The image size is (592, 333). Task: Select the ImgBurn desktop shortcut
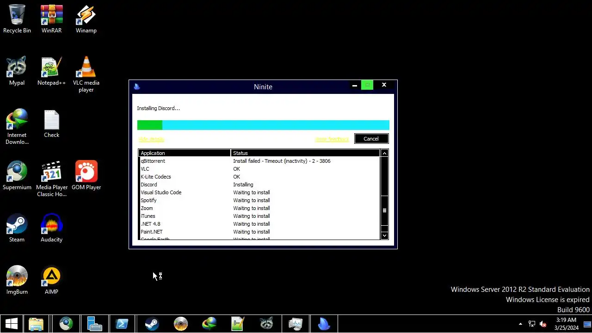(17, 280)
